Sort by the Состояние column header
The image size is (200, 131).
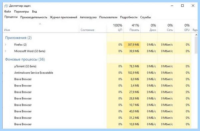click(x=93, y=28)
